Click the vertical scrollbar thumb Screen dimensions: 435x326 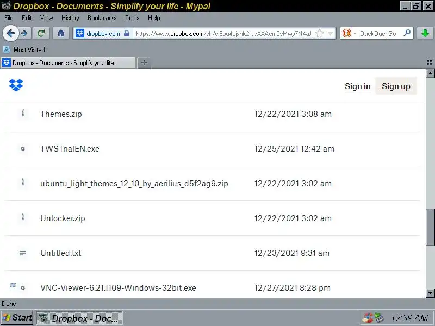(x=430, y=228)
